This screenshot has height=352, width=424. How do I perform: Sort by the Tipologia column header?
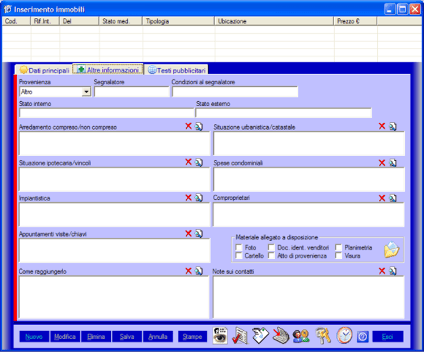[178, 21]
